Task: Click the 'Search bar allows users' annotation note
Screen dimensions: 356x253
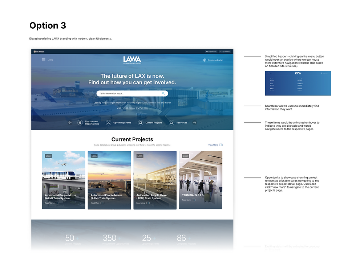Action: 292,107
